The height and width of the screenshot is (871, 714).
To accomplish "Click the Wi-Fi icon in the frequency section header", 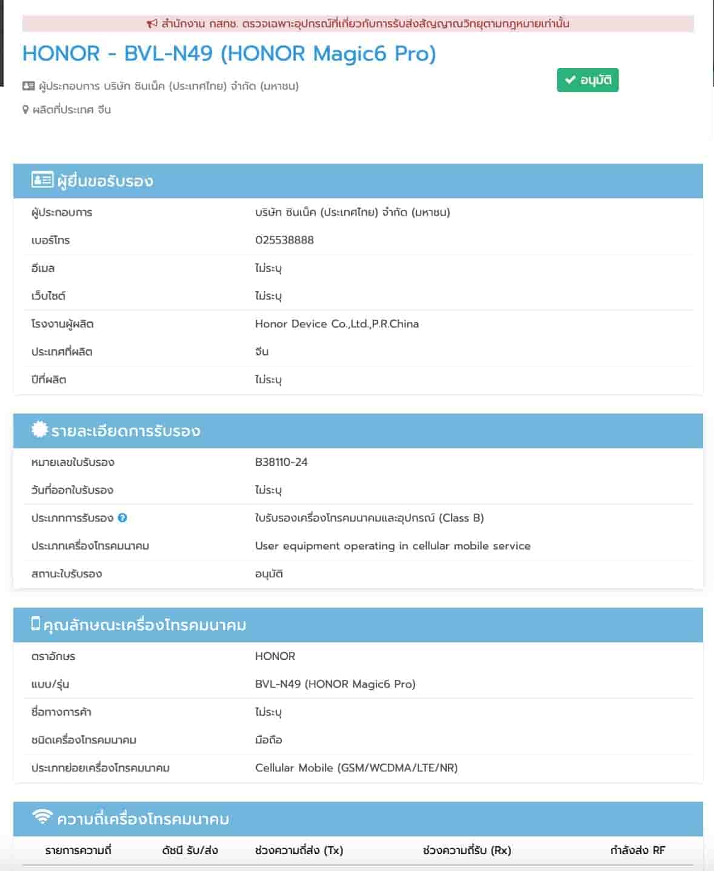I will (42, 817).
